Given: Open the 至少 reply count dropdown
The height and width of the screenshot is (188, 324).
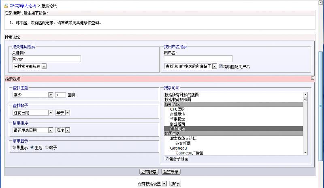Looking at the screenshot, I should point(33,95).
